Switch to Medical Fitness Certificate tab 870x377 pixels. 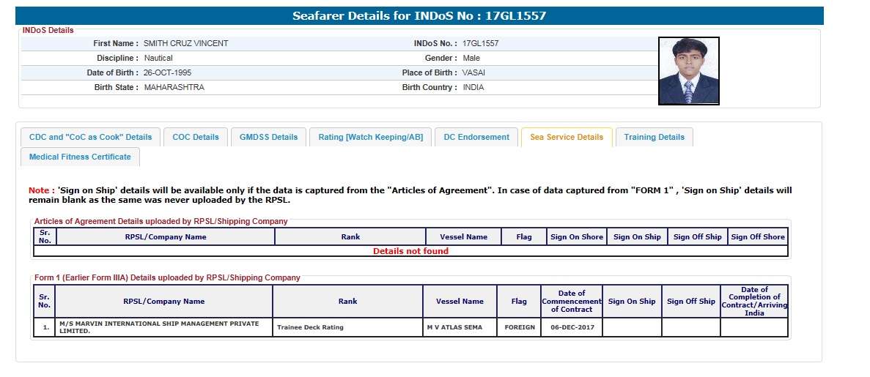[80, 157]
